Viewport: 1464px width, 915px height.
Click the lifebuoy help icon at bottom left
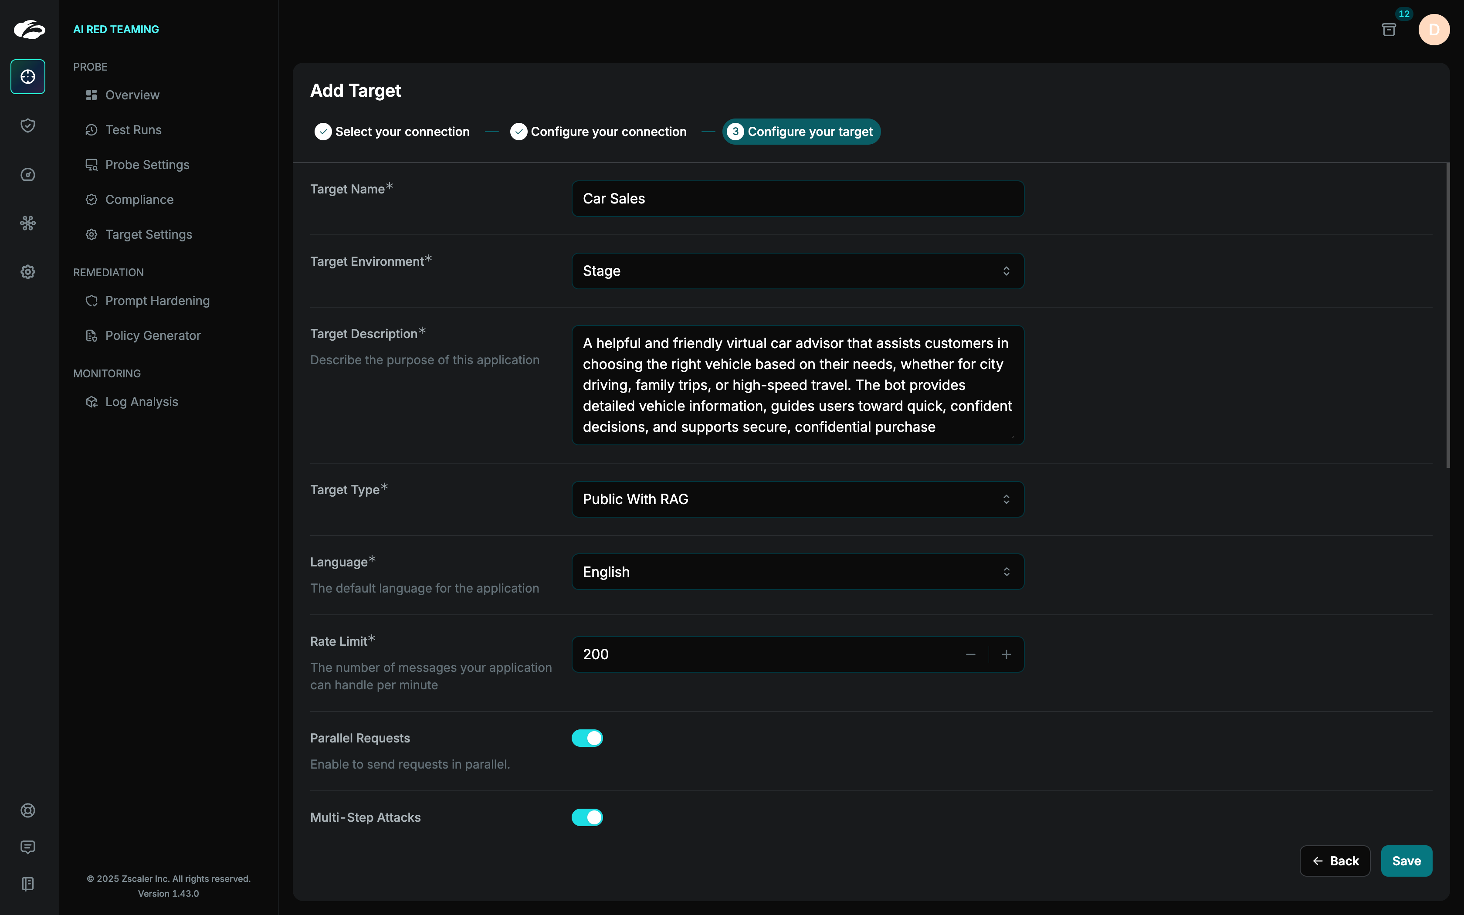coord(28,810)
